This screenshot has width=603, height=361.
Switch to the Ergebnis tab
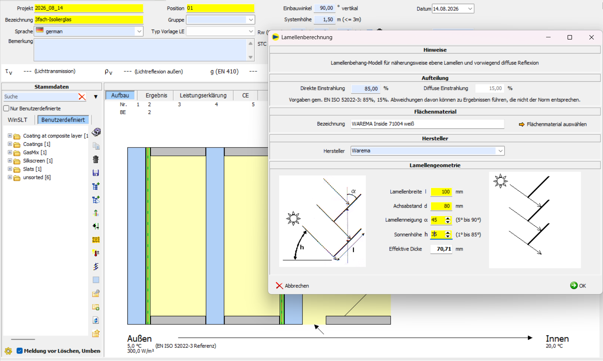coord(156,95)
